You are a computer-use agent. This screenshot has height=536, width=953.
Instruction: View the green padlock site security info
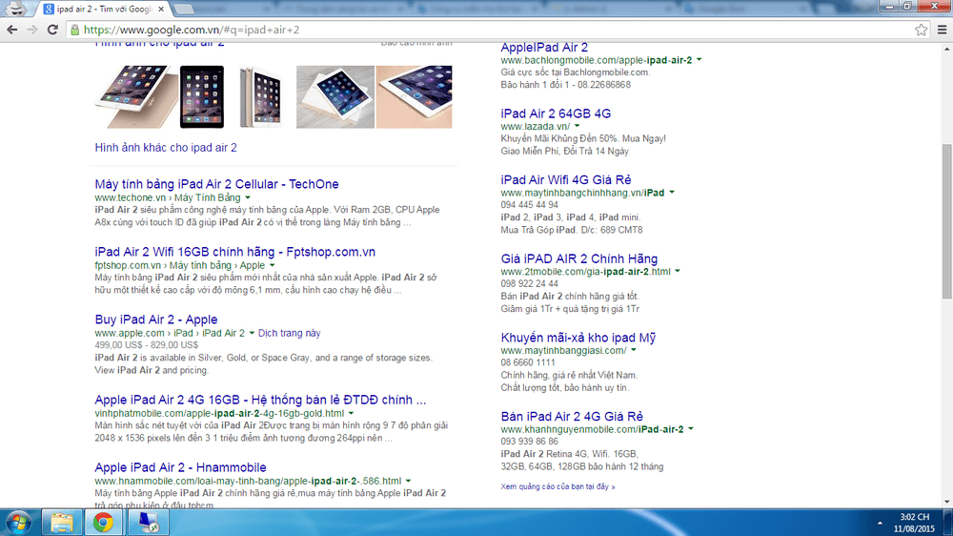pyautogui.click(x=74, y=30)
